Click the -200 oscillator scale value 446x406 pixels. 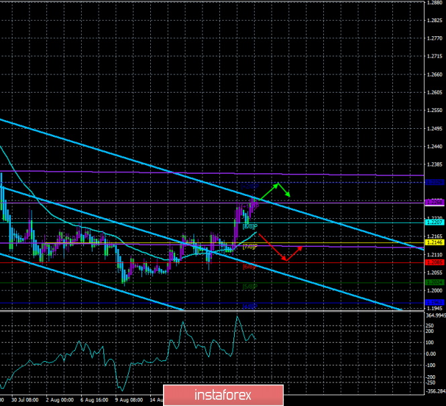[431, 377]
